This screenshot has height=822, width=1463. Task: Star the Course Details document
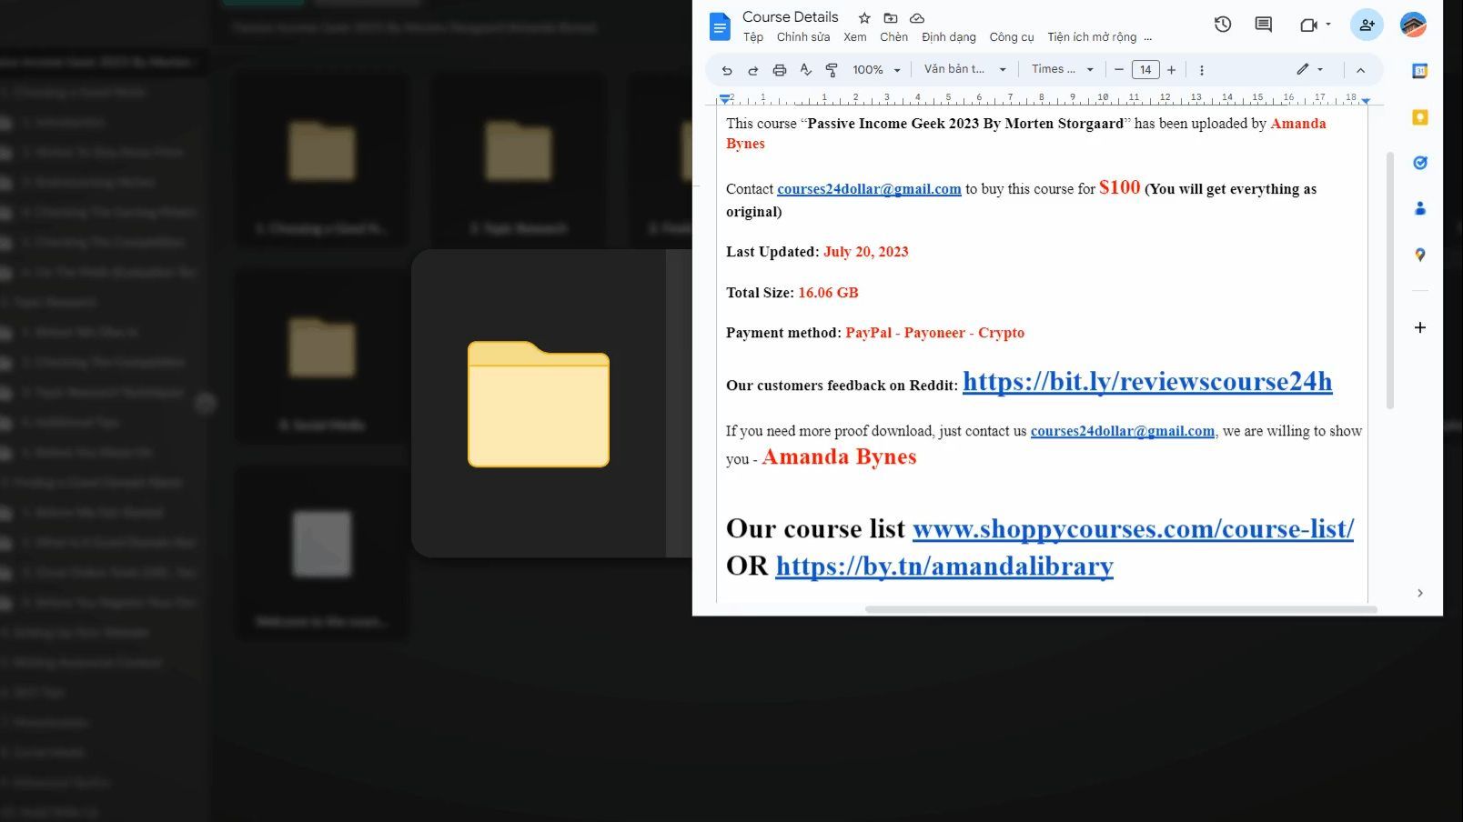click(864, 17)
